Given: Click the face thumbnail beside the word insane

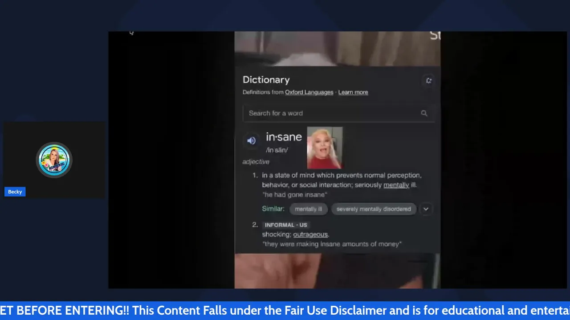Looking at the screenshot, I should pyautogui.click(x=325, y=148).
